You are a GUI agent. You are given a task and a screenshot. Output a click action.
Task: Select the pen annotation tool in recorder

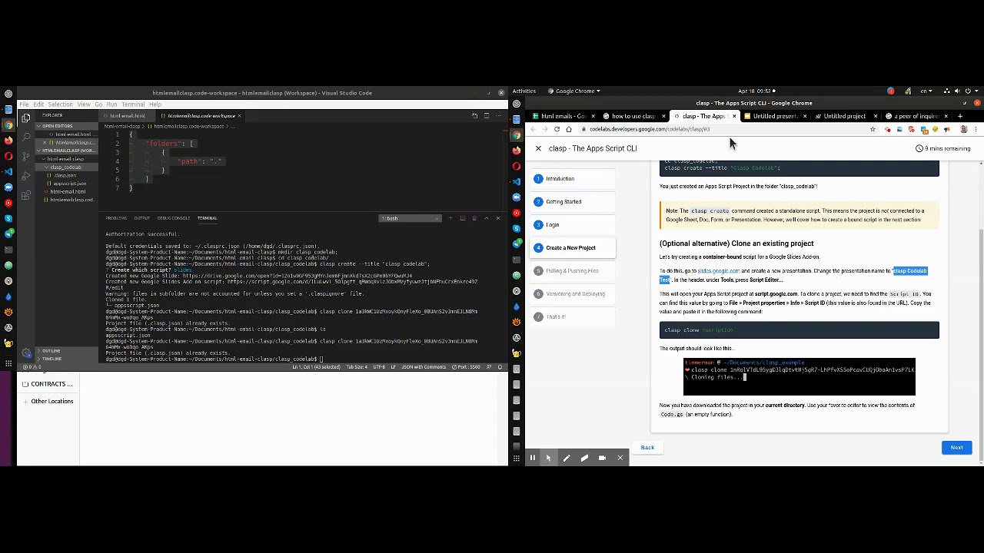click(567, 458)
